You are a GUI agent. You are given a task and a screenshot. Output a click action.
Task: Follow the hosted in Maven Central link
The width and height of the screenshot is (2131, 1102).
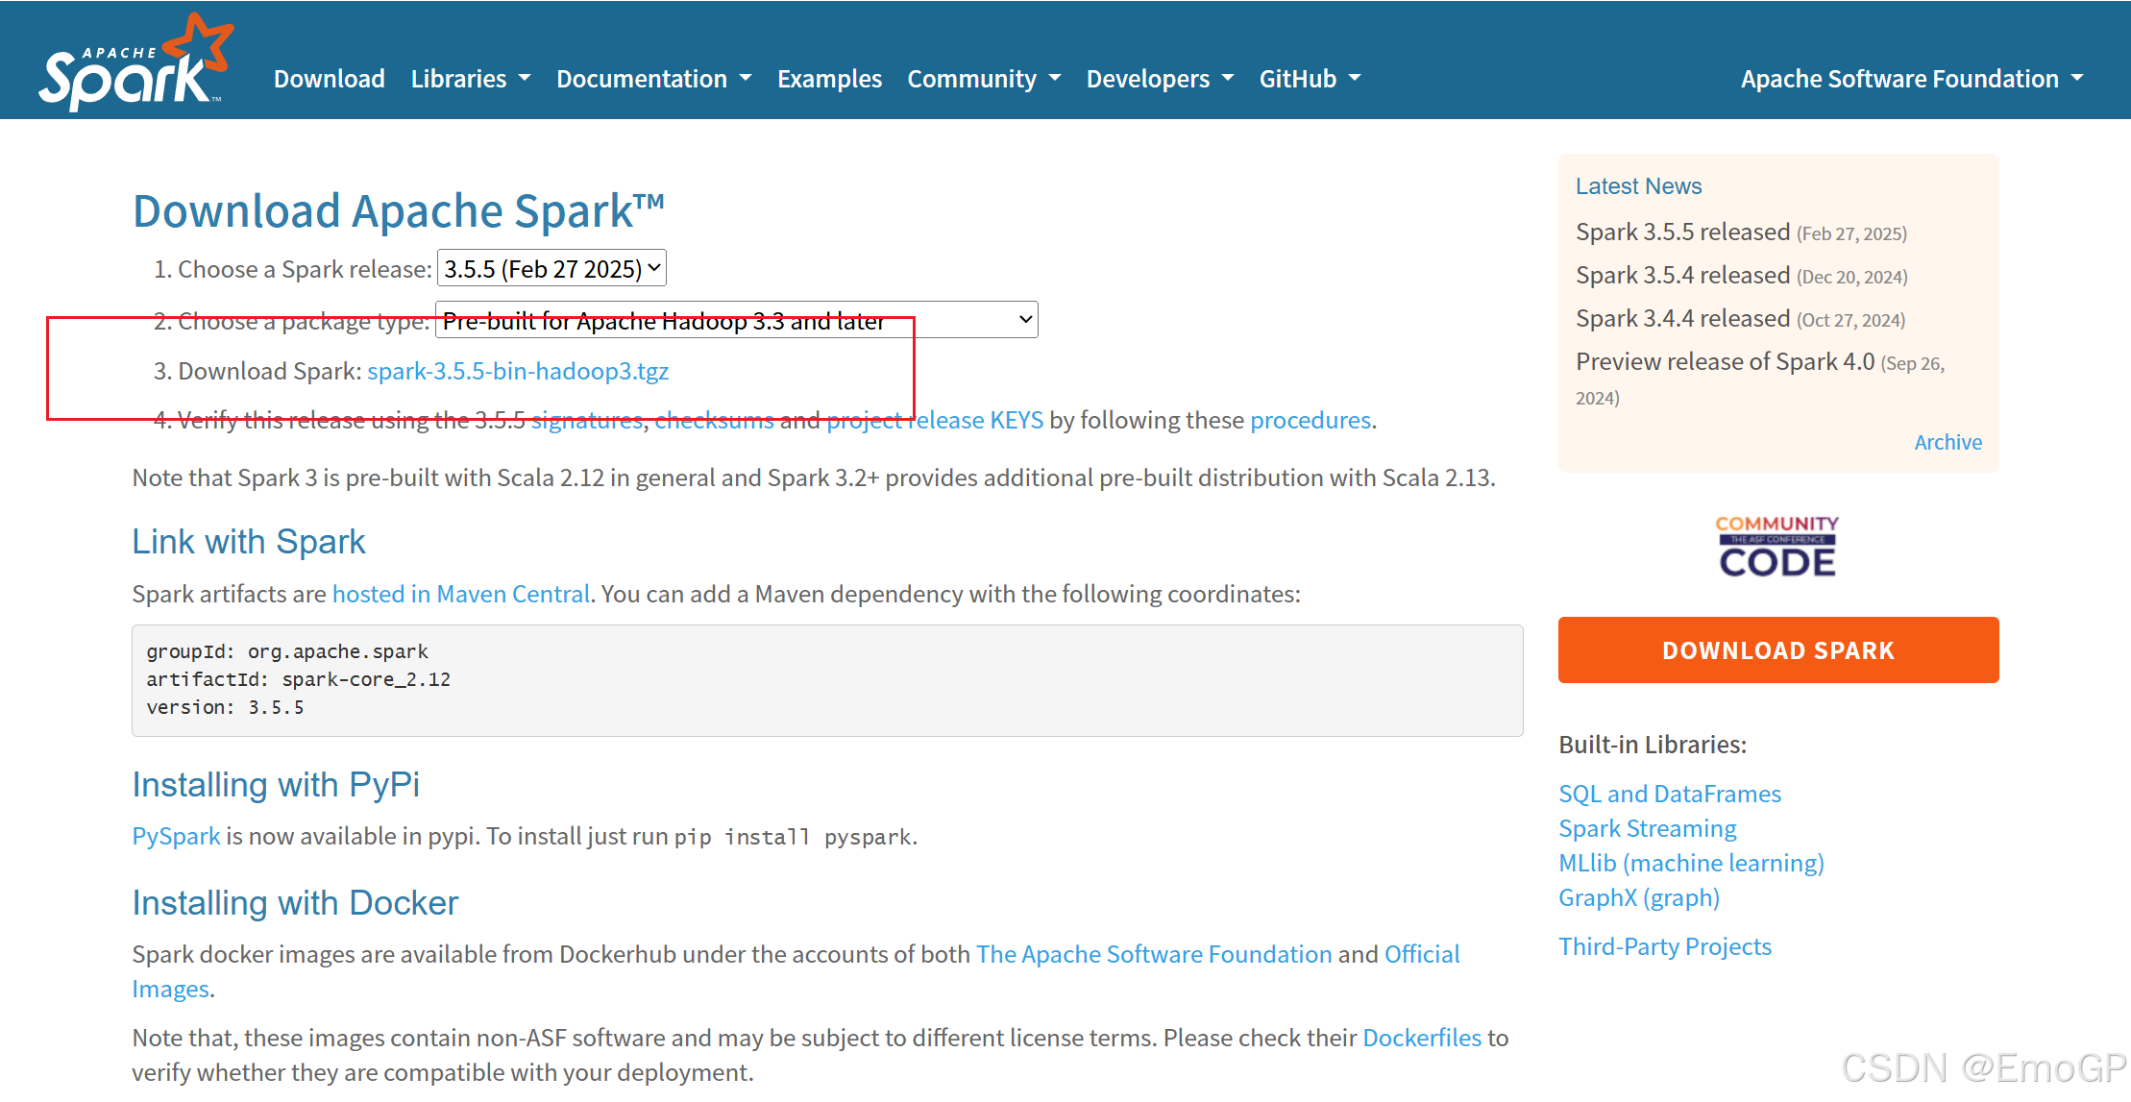click(460, 594)
